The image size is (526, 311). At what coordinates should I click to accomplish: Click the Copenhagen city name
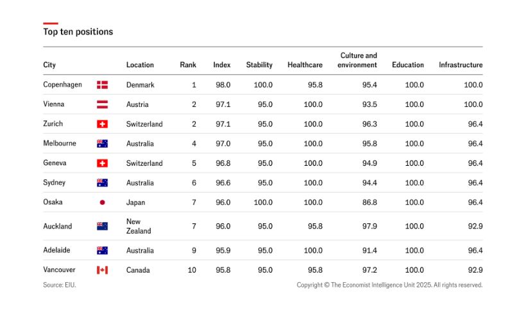click(62, 84)
